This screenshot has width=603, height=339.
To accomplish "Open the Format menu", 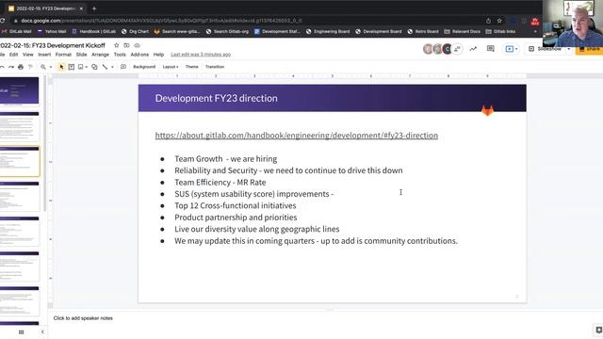I will pos(63,55).
